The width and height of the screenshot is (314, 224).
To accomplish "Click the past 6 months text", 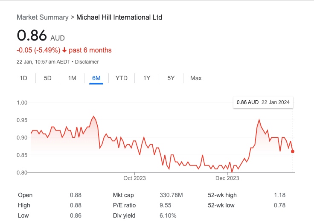I will (90, 50).
